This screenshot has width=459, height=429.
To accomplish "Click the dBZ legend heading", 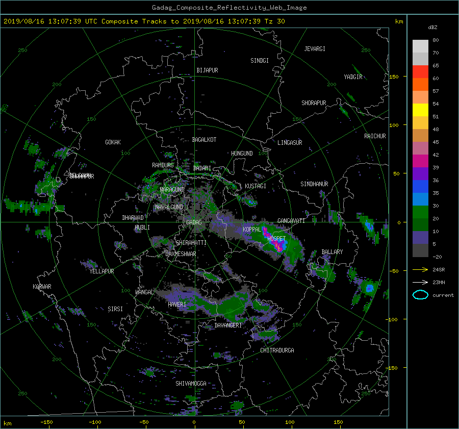I will tap(432, 28).
